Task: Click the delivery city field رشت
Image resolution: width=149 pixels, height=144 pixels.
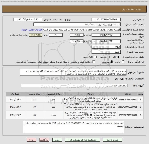Action: coord(106,52)
